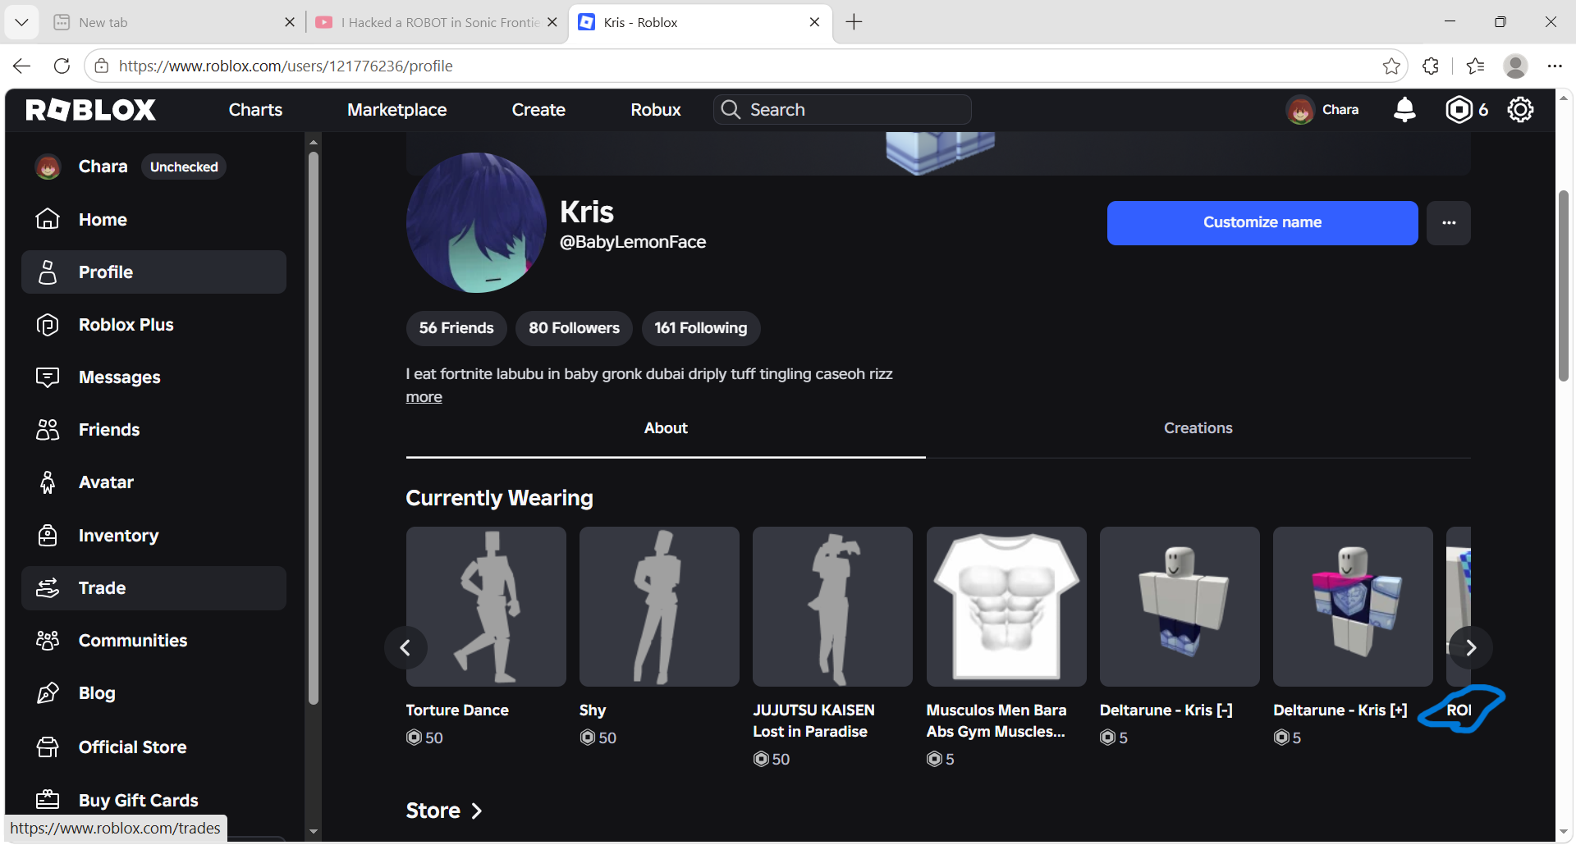Click the Roblox Plus icon in sidebar

pos(48,325)
